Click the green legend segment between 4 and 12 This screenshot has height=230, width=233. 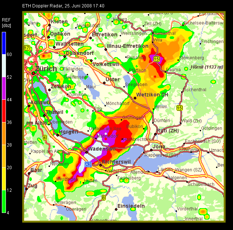4,201
